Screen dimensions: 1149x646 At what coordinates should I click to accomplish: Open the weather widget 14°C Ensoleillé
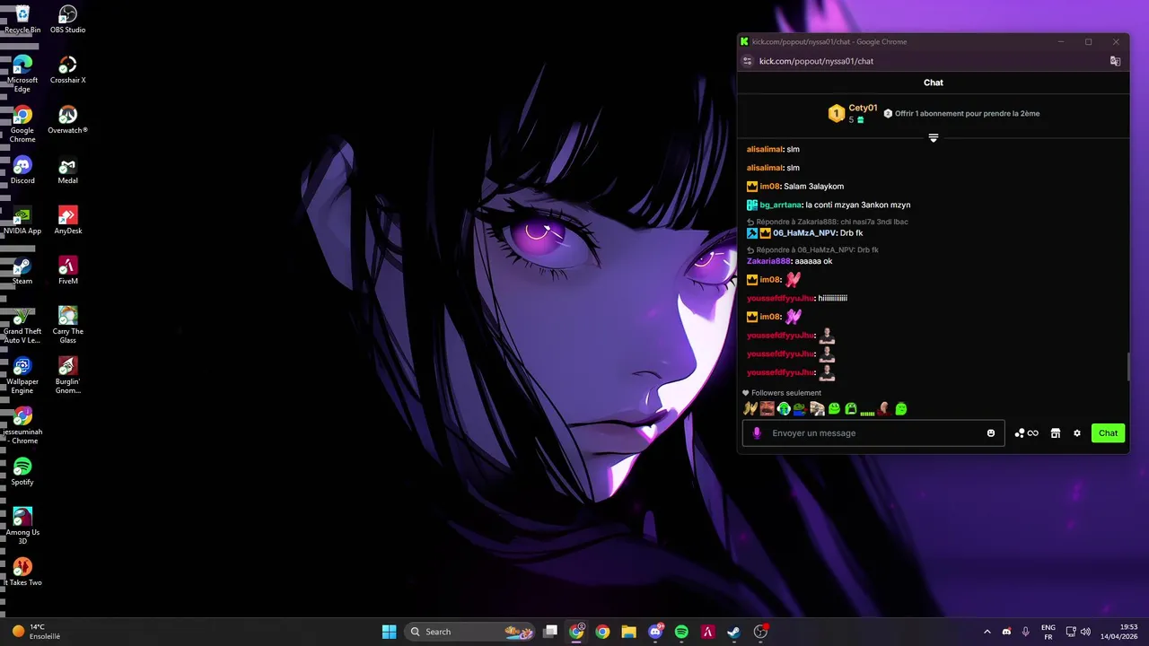[x=36, y=632]
